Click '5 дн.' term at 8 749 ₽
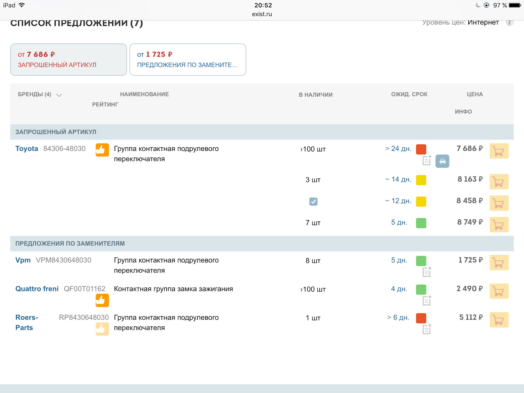This screenshot has height=393, width=524. [x=399, y=222]
